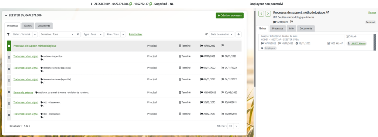This screenshot has height=137, width=378.
Task: Click the tag icon beside Employeur label
Action: click(262, 48)
